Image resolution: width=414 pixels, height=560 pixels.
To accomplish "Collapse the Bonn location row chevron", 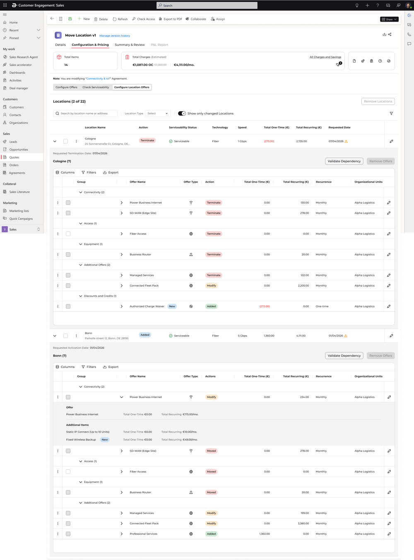I will pos(55,336).
